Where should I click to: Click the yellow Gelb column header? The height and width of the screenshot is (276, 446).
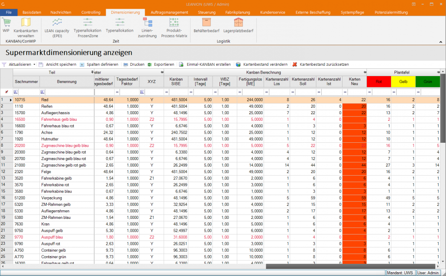tap(403, 82)
